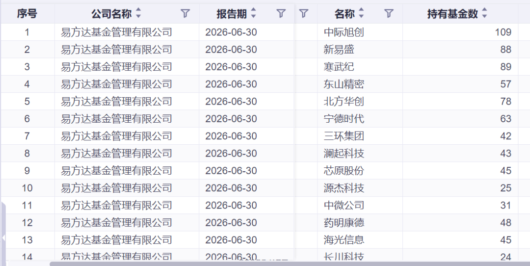Click the 公司名称 header label
Image resolution: width=530 pixels, height=266 pixels.
[x=111, y=14]
